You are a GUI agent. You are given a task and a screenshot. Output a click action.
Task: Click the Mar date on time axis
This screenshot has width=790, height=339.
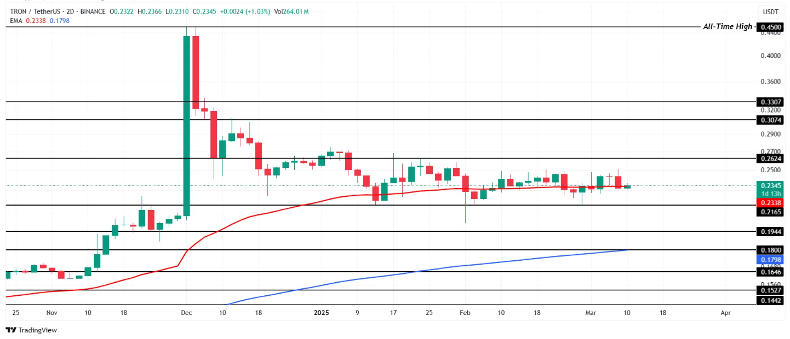click(591, 313)
